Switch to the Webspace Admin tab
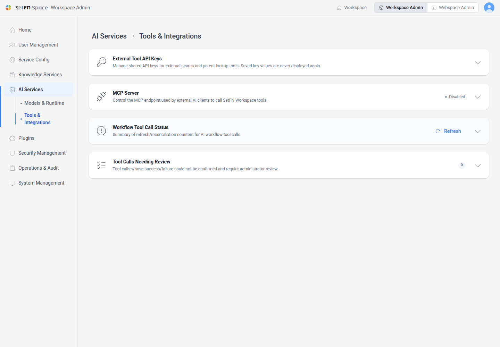 click(x=453, y=8)
